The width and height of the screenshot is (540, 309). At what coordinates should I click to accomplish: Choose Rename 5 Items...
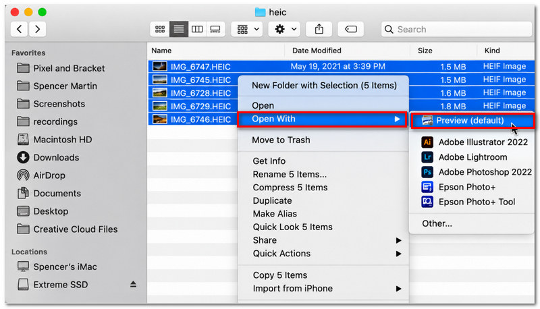290,175
